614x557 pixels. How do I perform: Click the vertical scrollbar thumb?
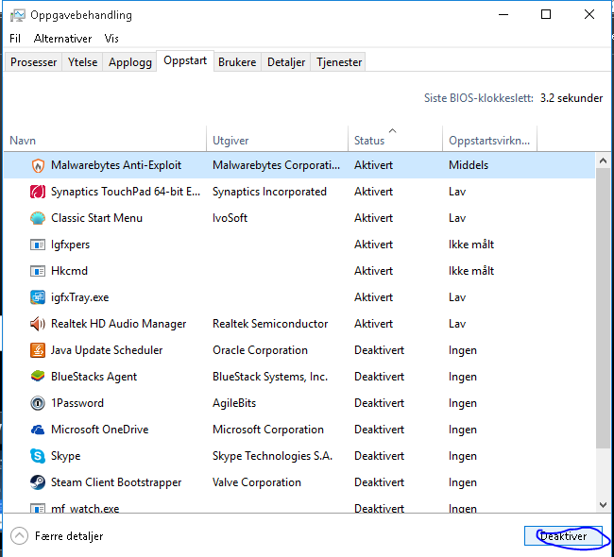click(x=603, y=309)
